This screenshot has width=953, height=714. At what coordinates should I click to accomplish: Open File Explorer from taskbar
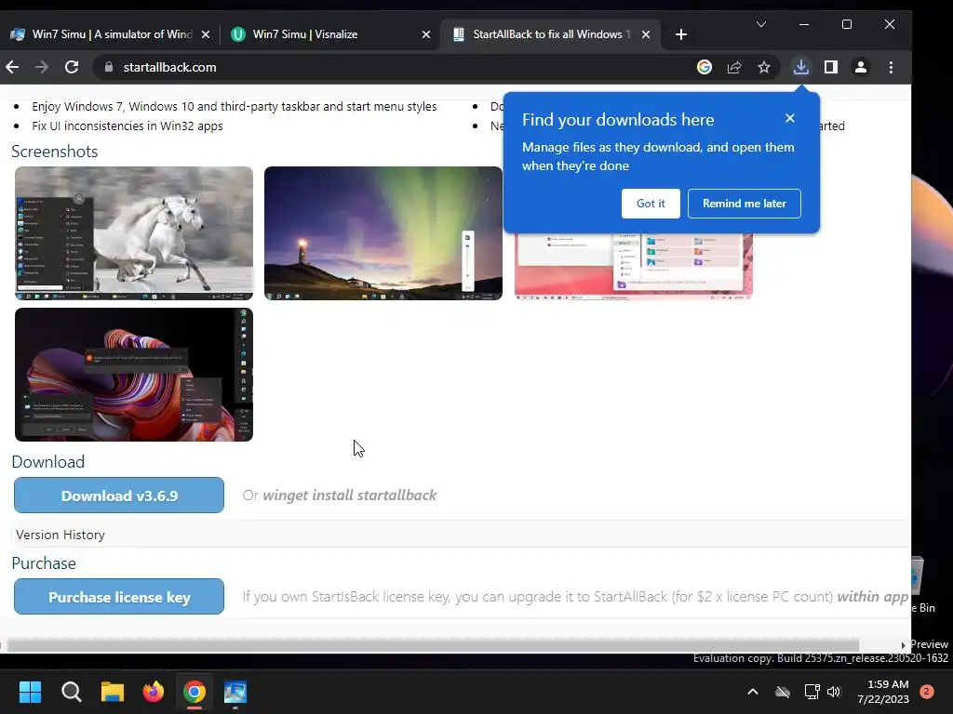[x=113, y=692]
